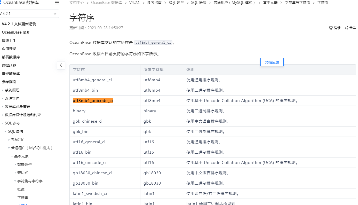Open 管理数据库 in the sidebar

11,74
